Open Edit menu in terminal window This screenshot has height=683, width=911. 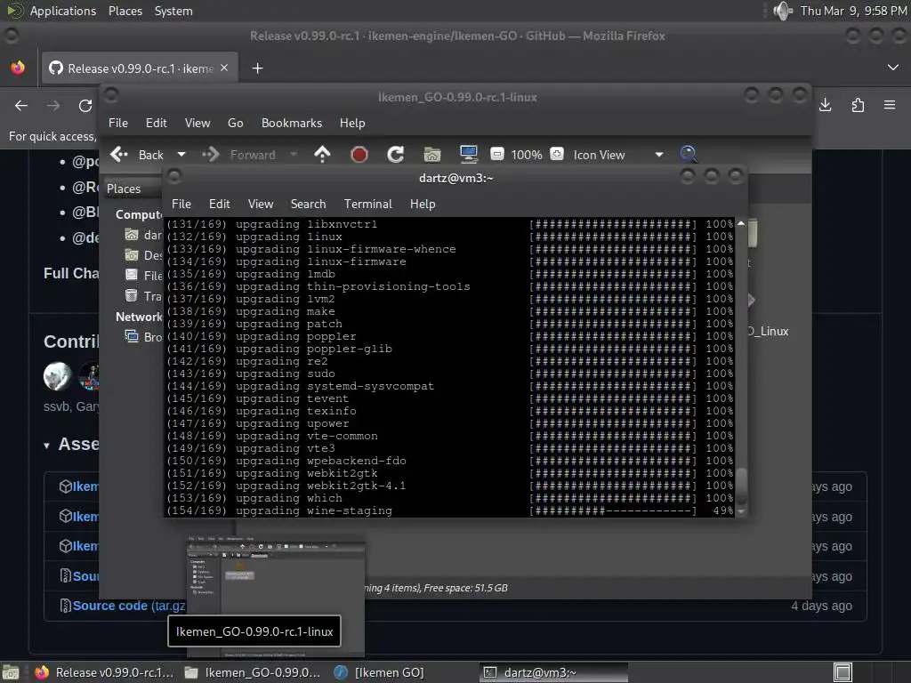(220, 204)
